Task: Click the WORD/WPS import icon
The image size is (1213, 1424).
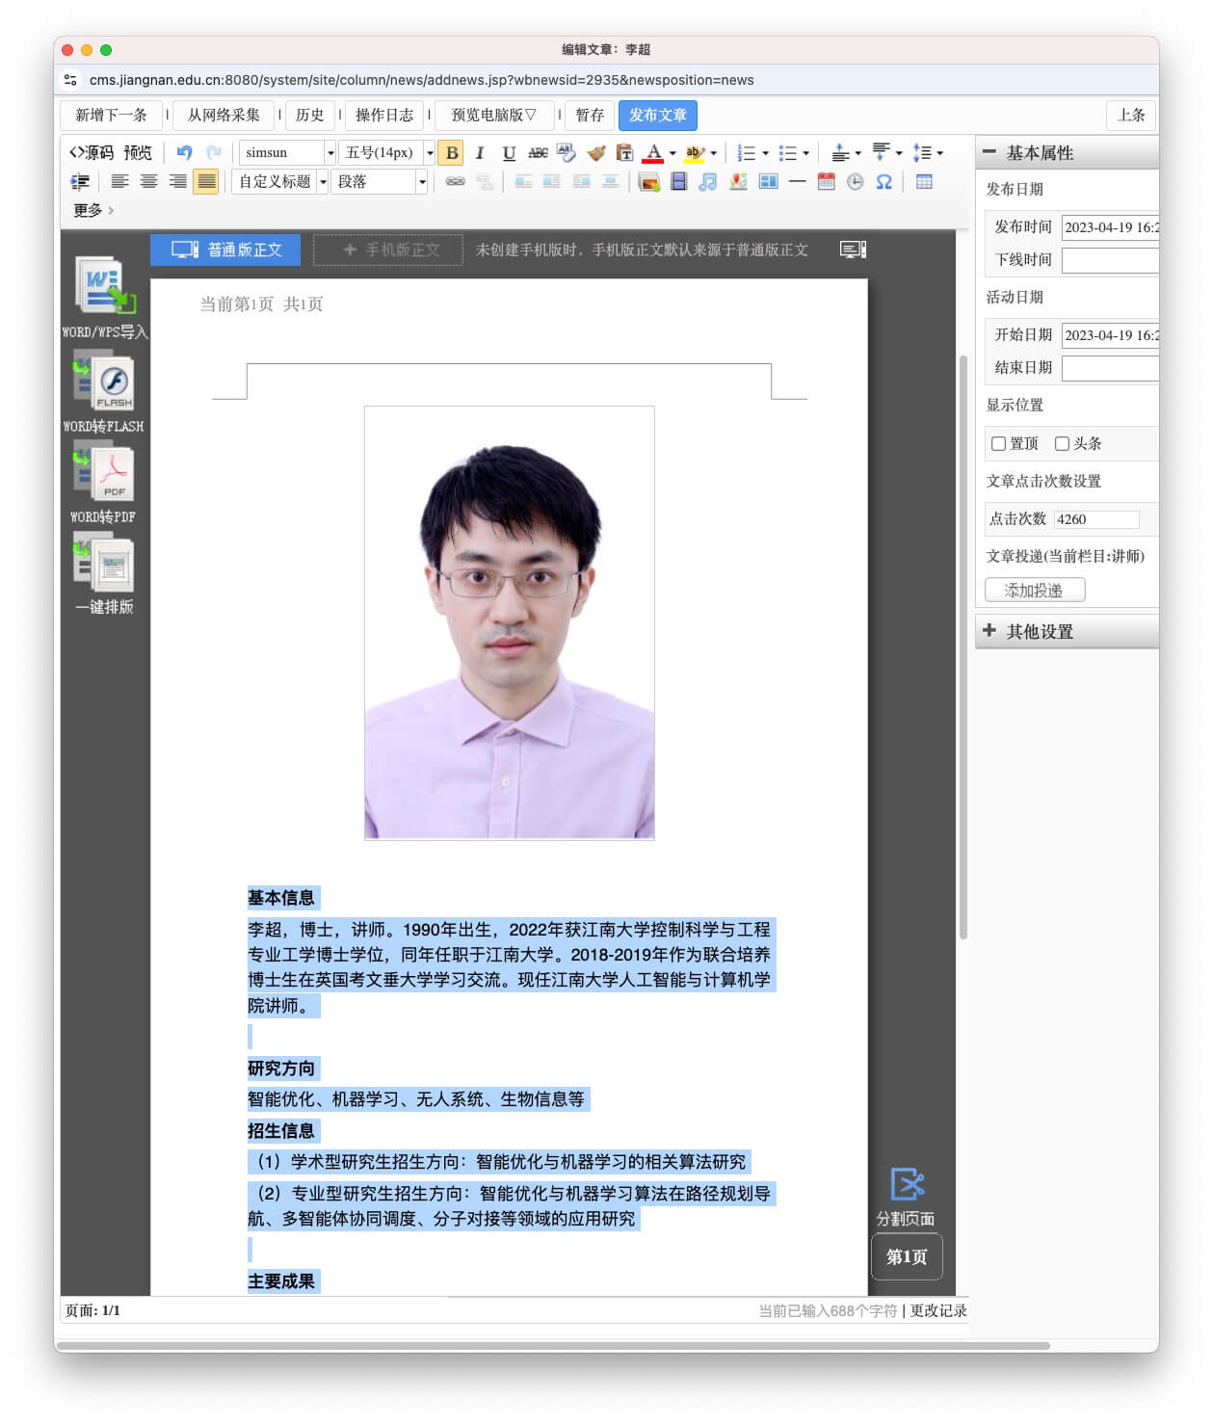Action: tap(105, 286)
